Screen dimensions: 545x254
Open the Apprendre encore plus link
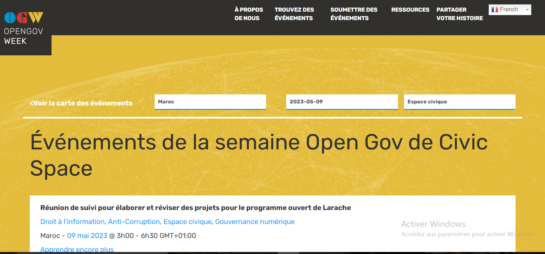(x=77, y=249)
